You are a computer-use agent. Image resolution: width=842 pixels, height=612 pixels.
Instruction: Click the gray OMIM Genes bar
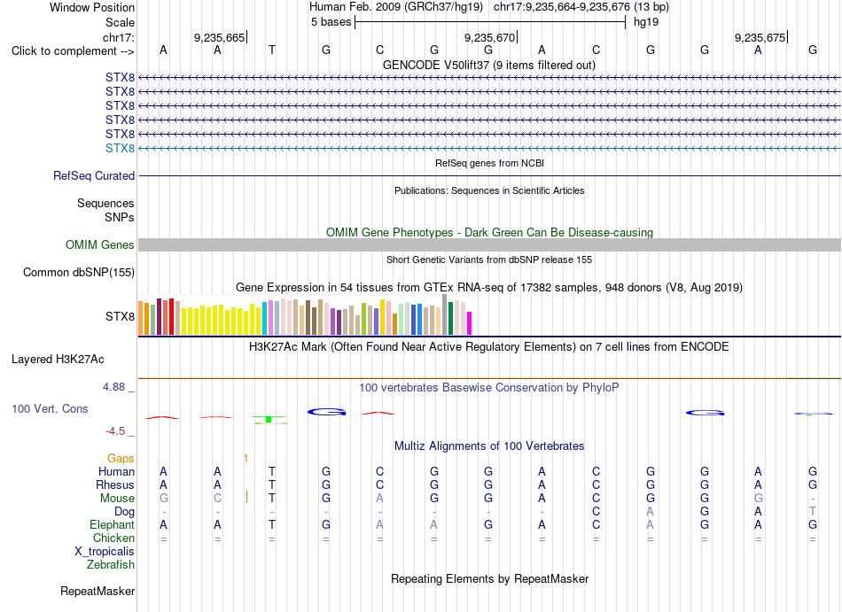tap(490, 245)
